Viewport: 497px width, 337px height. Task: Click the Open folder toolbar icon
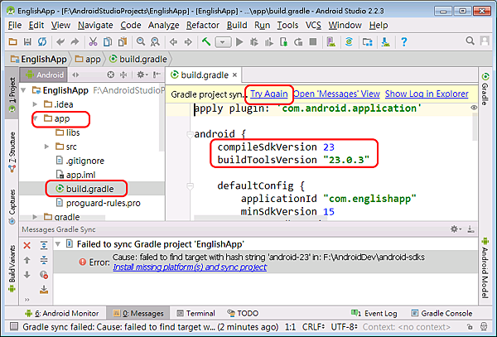pos(13,41)
